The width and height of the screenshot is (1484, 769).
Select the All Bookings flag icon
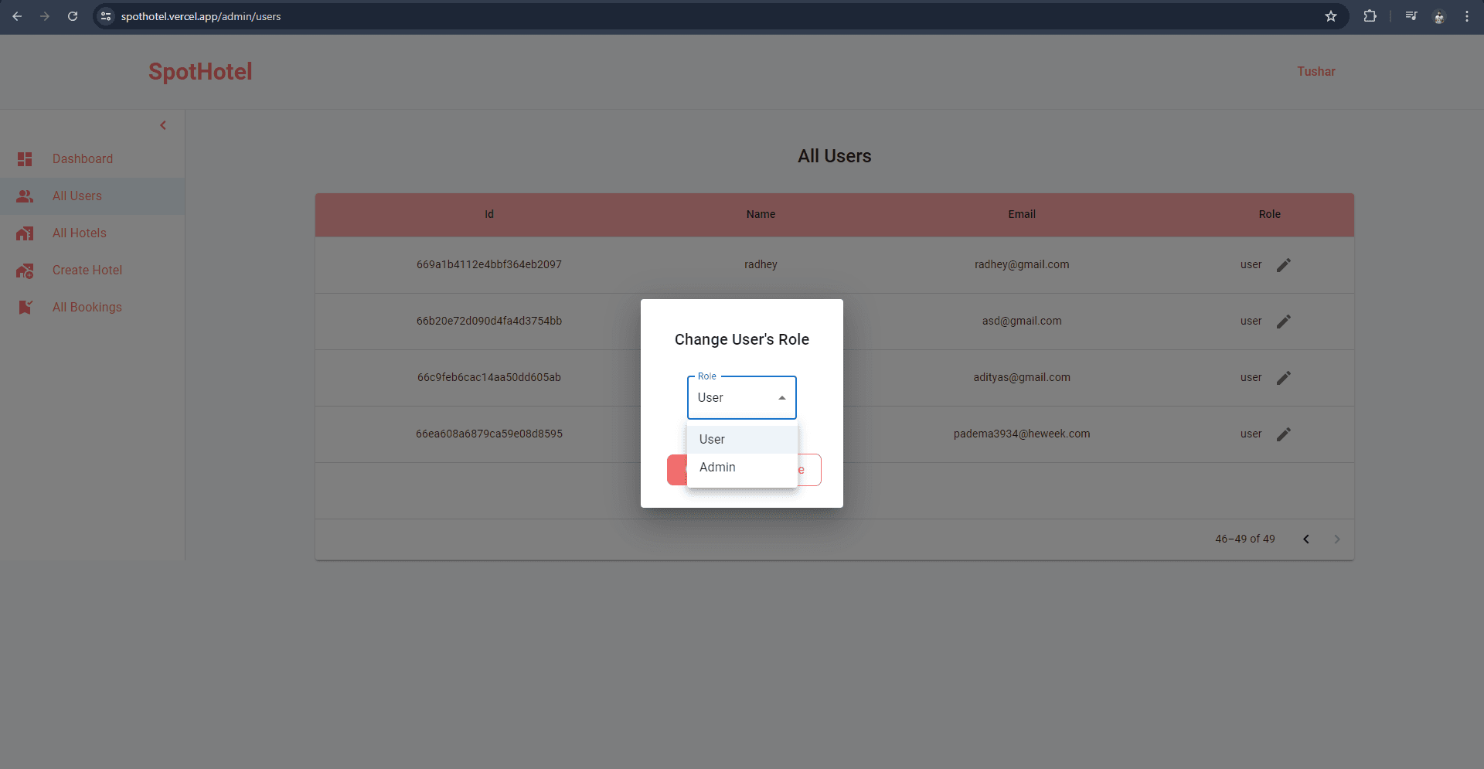coord(25,307)
